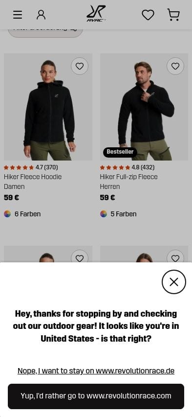Screen dimensions: 192x417
Task: Show the 5 Farben color options
Action: 118,214
